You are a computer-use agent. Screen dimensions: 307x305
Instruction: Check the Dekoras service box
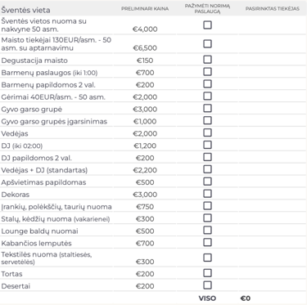point(207,194)
